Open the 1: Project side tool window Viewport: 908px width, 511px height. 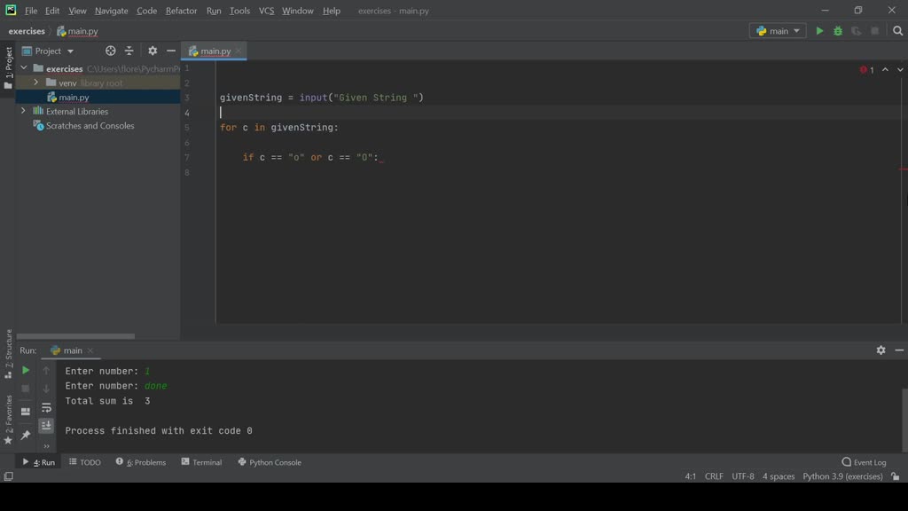[8, 67]
